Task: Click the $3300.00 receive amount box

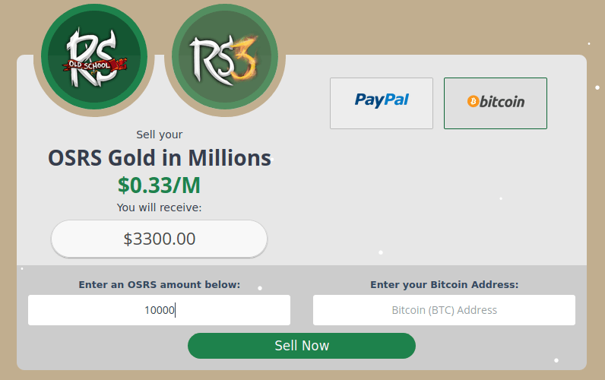Action: [x=159, y=239]
